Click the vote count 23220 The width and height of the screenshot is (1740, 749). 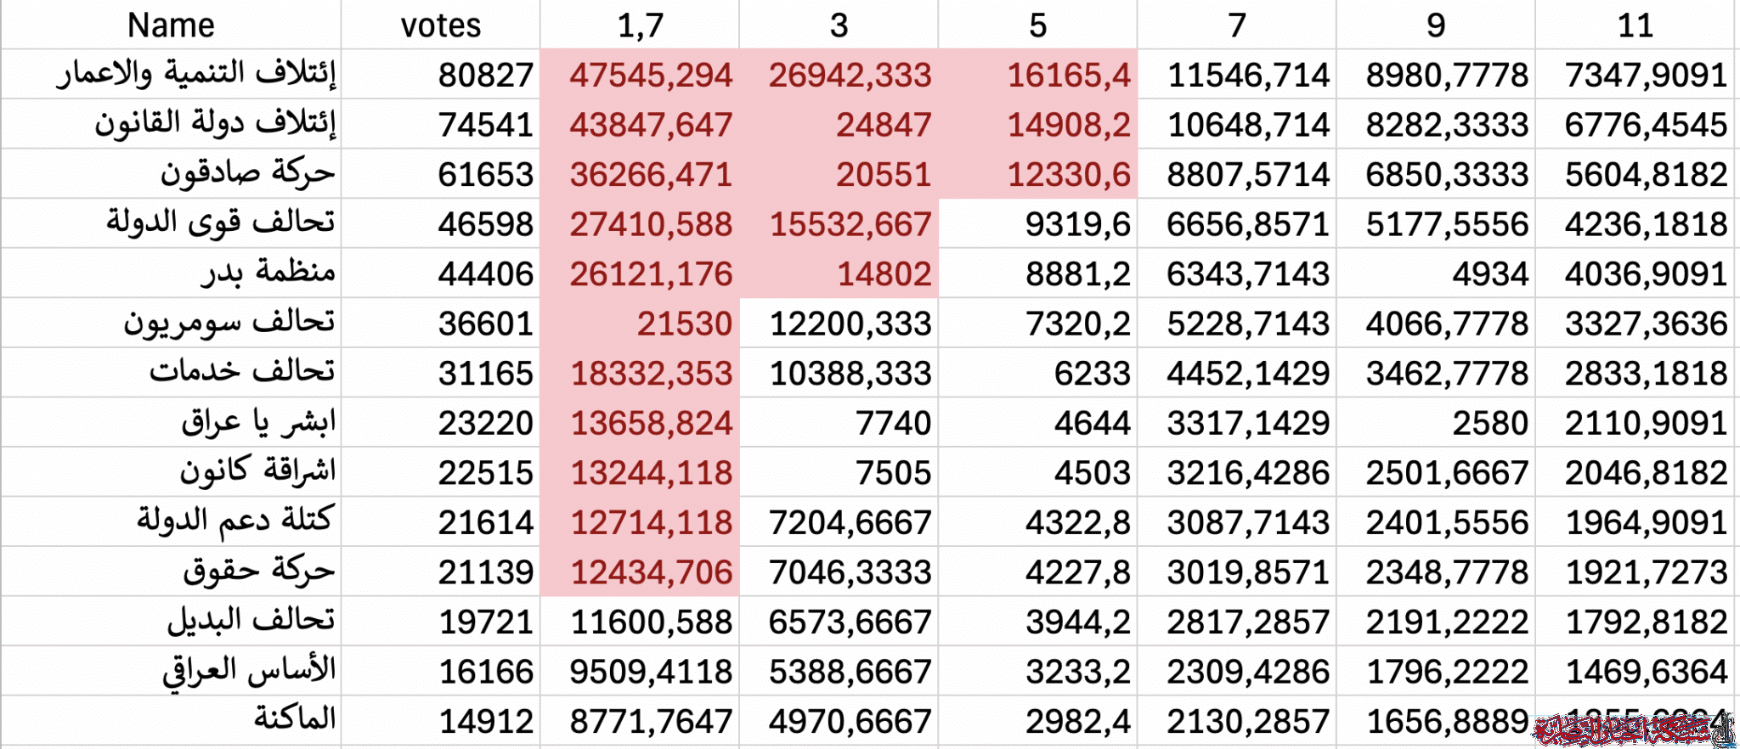point(485,423)
